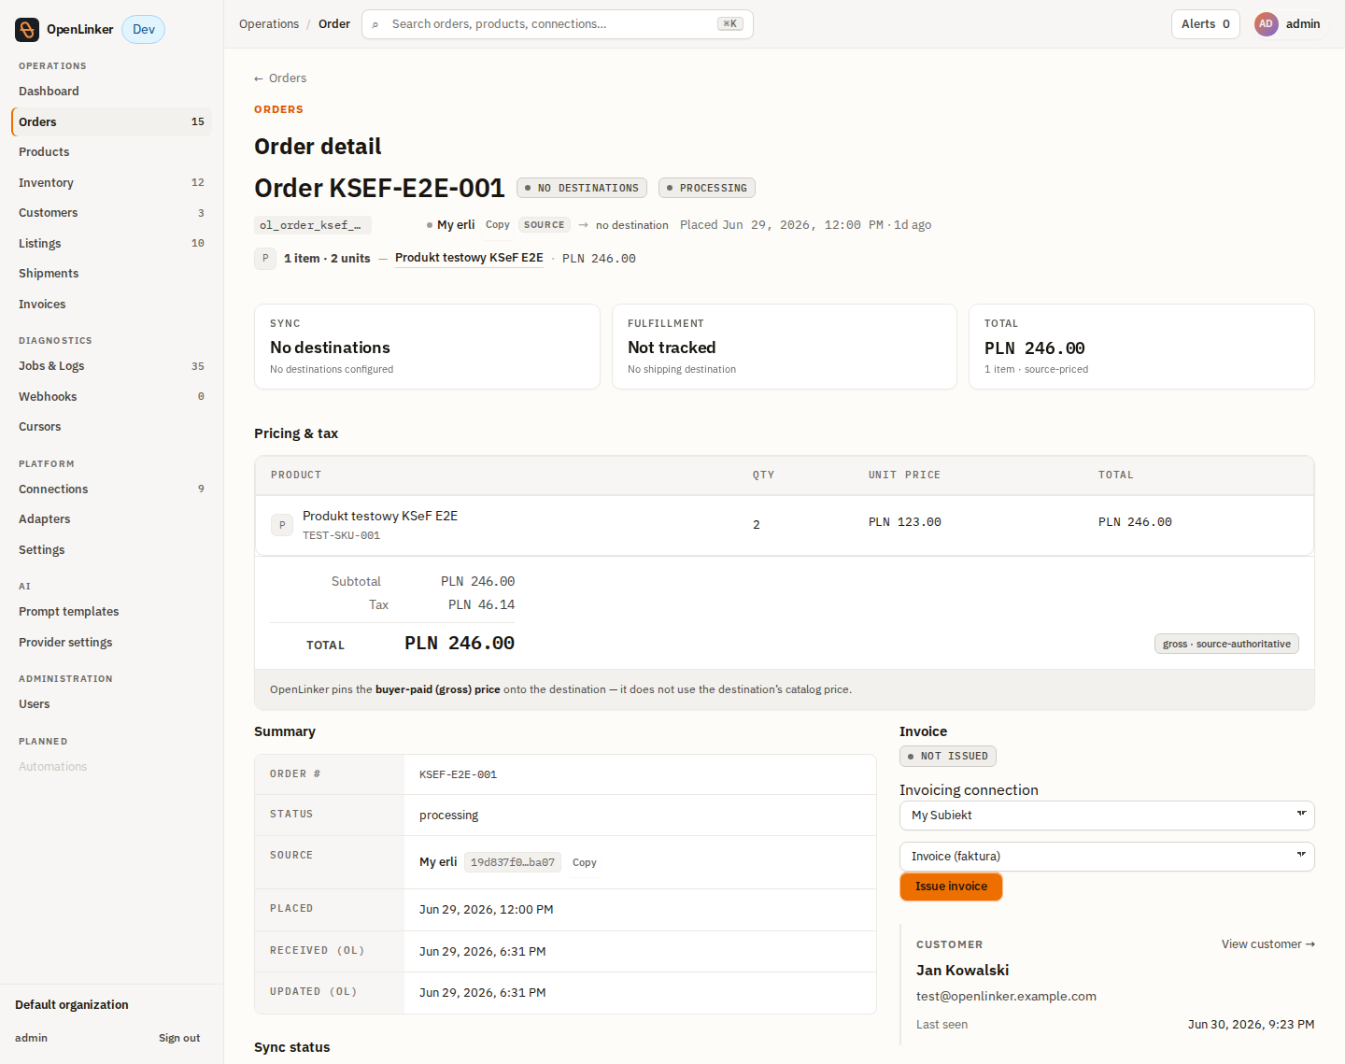Viewport: 1345px width, 1064px height.
Task: Click the Fulfillment Not tracked card
Action: [x=785, y=347]
